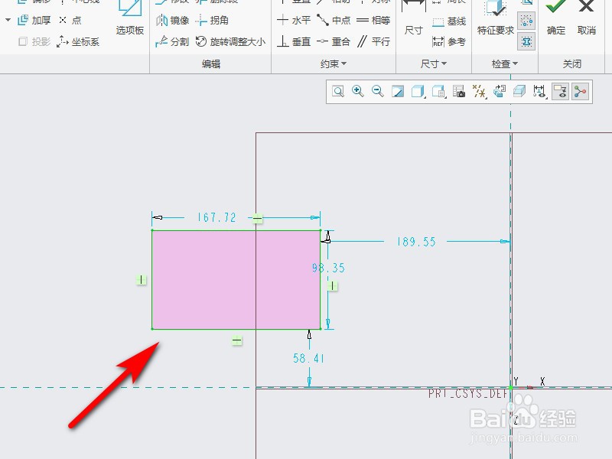
Task: Cancel sketch with 取消 X button
Action: 586,18
